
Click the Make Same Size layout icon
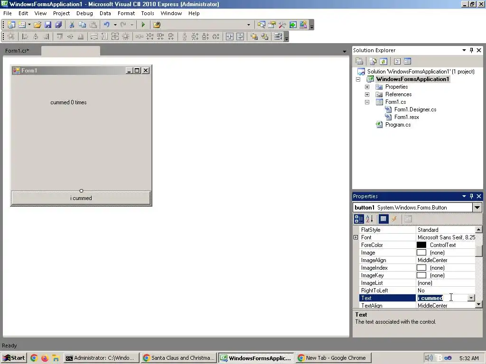tap(115, 36)
